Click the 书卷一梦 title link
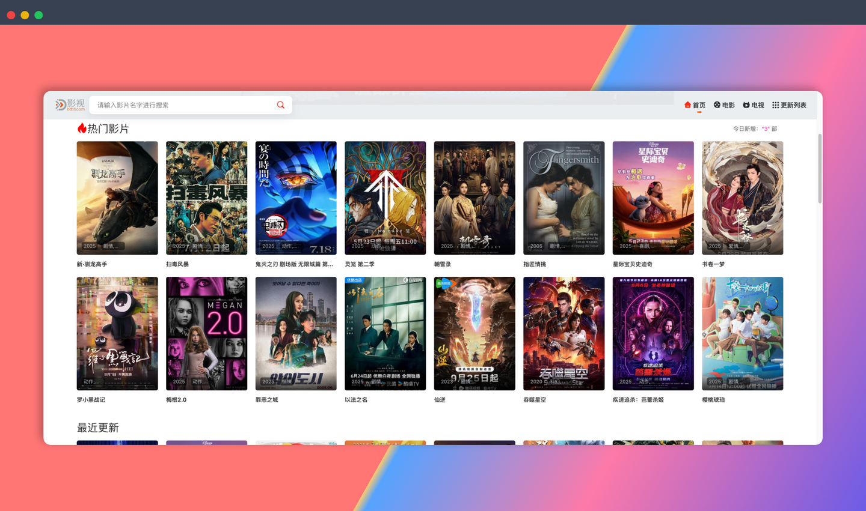Screen dimensions: 866x511 pyautogui.click(x=713, y=264)
